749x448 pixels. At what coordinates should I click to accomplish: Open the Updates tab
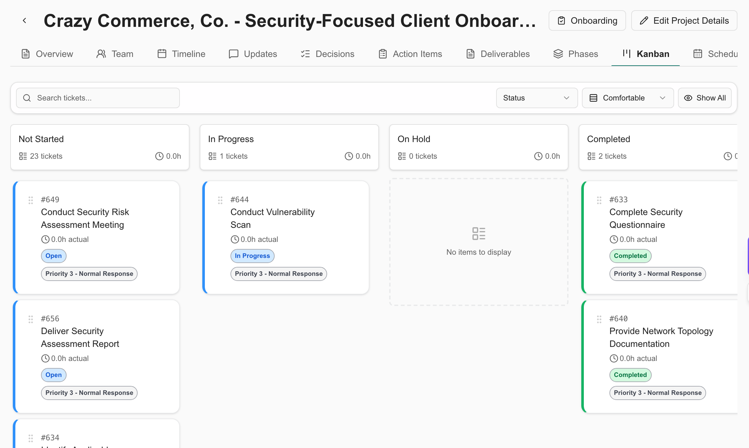pyautogui.click(x=253, y=54)
